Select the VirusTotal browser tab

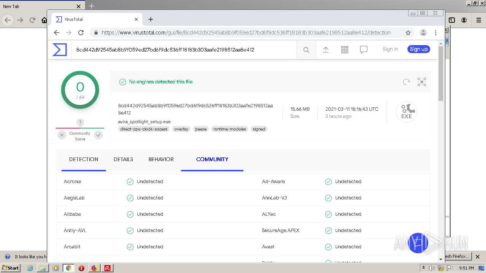pos(97,19)
